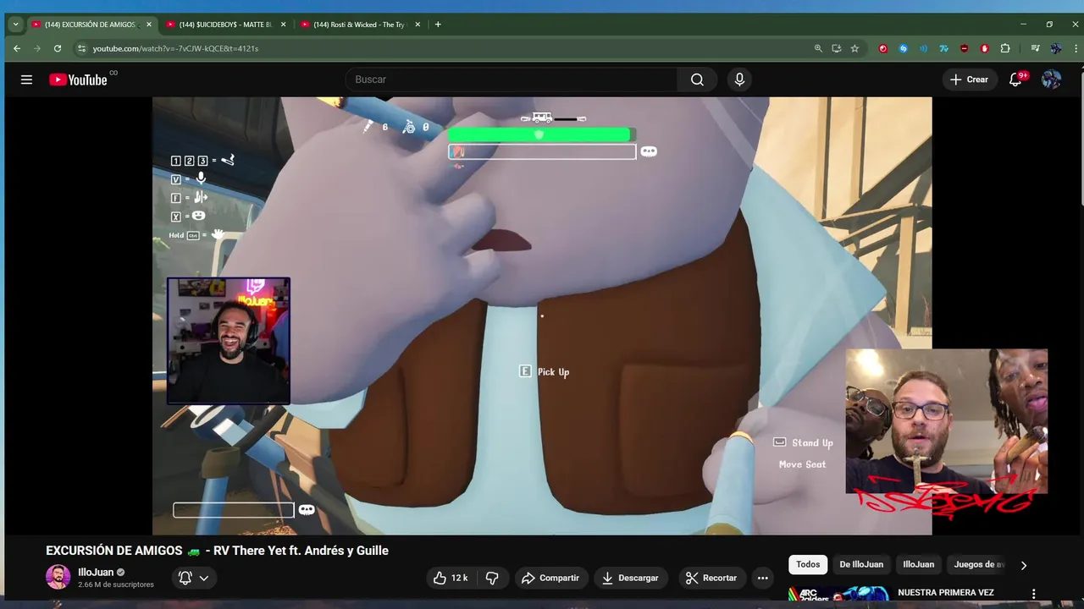
Task: Open the YouTube hamburger guide menu
Action: pos(26,80)
